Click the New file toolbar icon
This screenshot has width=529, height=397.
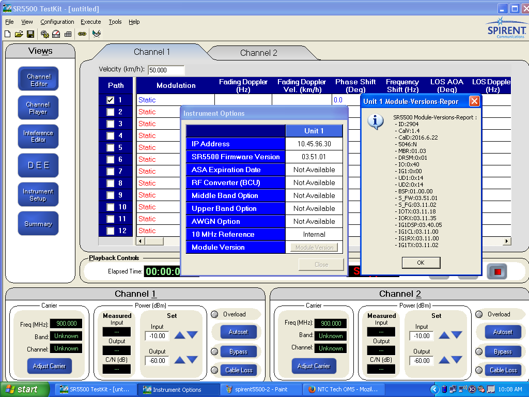coord(7,34)
